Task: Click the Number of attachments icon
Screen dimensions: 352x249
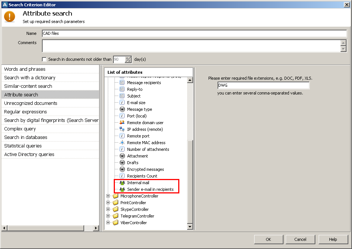Action: [122, 149]
